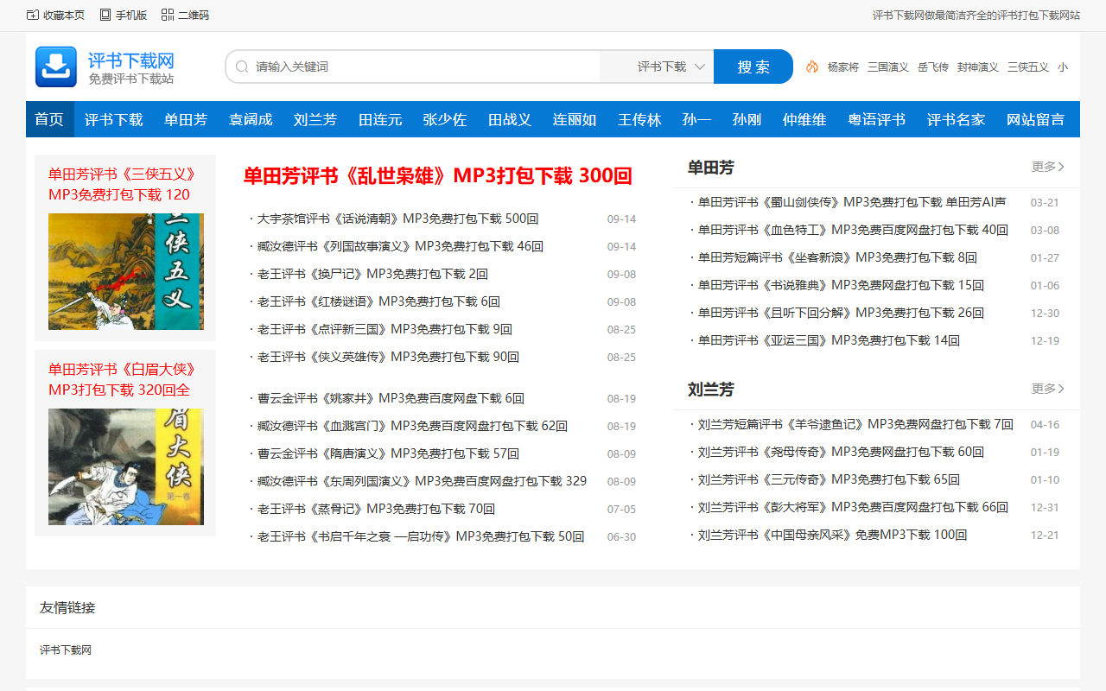Open 老王评书《红楼谜语》 6回 link

[378, 301]
